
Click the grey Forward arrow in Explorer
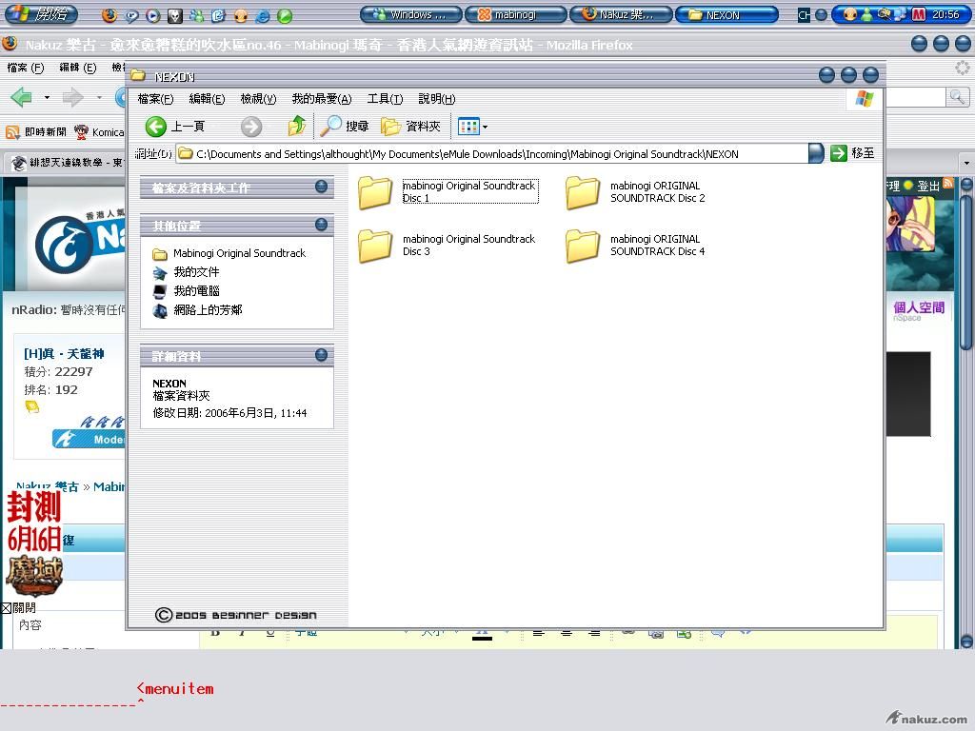251,127
